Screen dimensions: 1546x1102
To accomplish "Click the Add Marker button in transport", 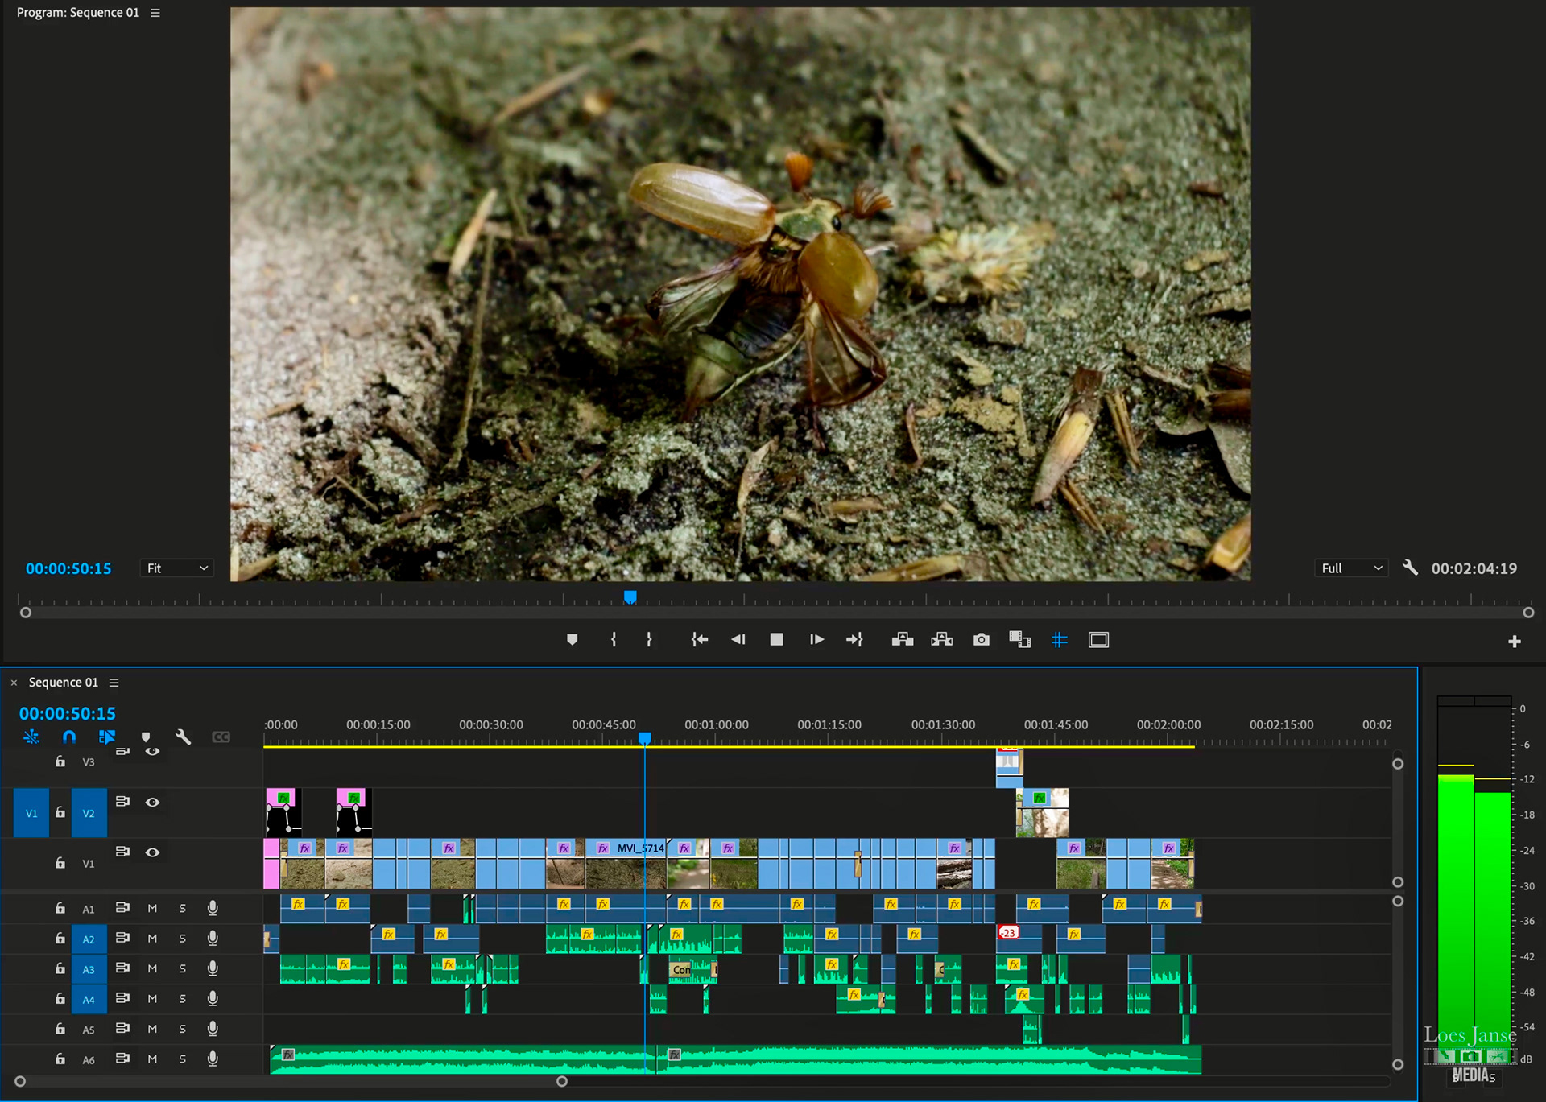I will point(572,640).
